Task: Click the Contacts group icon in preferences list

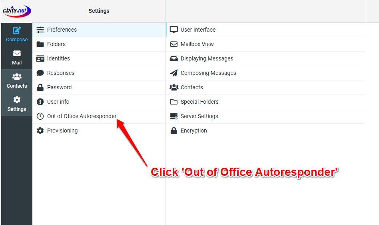Action: [x=174, y=87]
